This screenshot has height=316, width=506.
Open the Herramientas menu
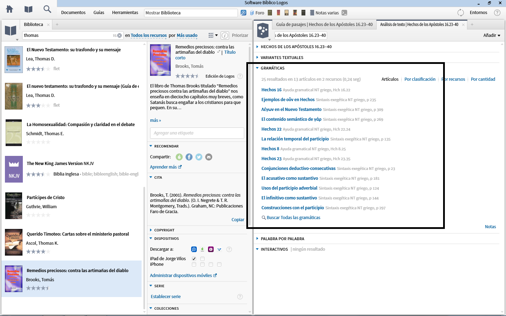tap(125, 13)
